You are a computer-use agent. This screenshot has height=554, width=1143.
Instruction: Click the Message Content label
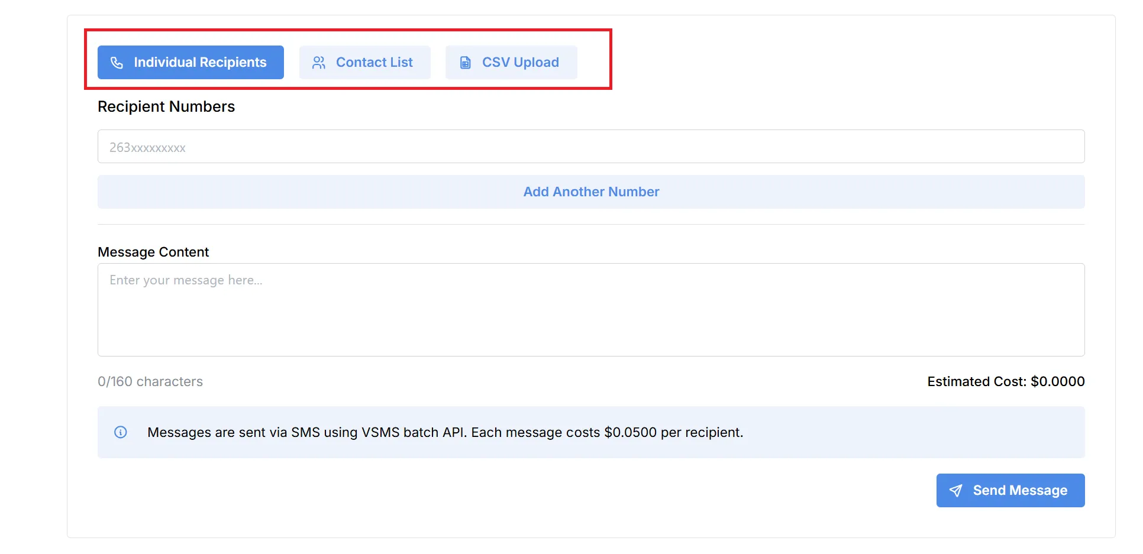[153, 252]
